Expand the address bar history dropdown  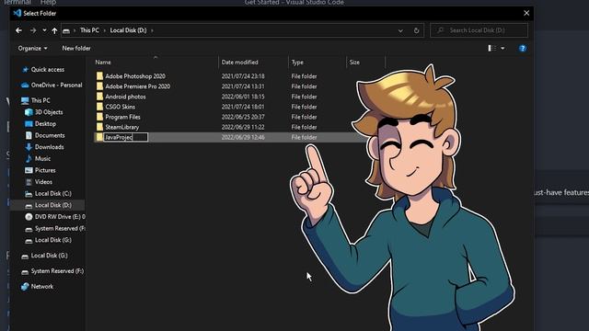pyautogui.click(x=400, y=30)
